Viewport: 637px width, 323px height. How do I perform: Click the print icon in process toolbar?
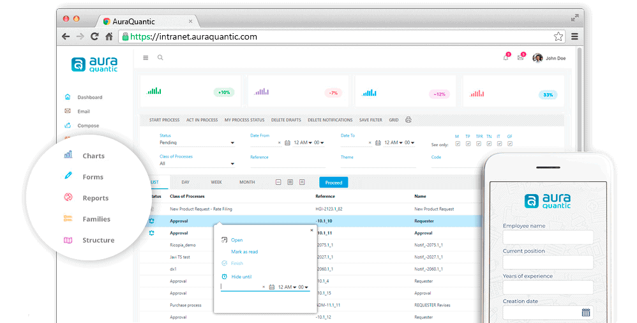(408, 119)
